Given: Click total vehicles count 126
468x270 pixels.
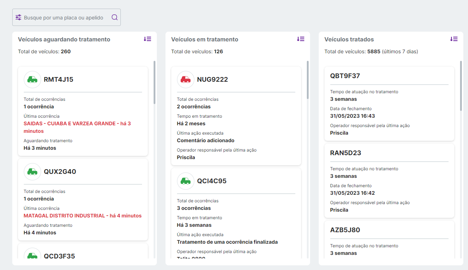Looking at the screenshot, I should click(218, 51).
